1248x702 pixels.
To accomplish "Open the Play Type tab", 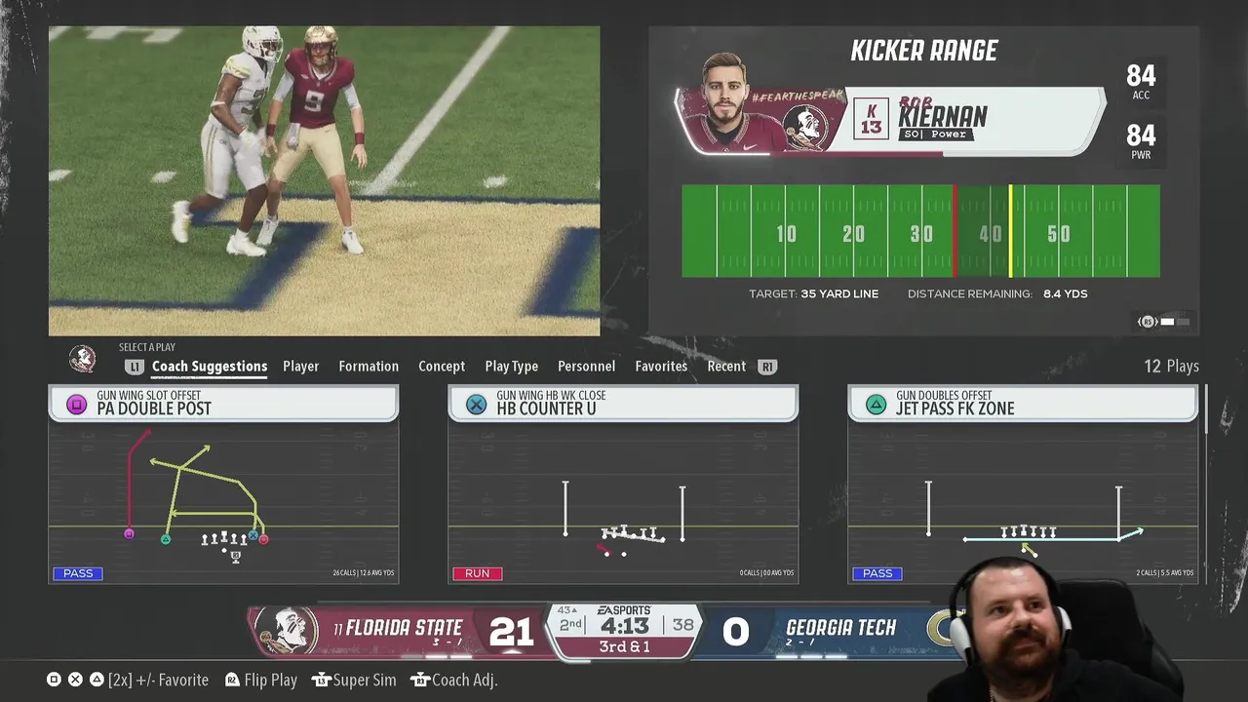I will tap(511, 367).
